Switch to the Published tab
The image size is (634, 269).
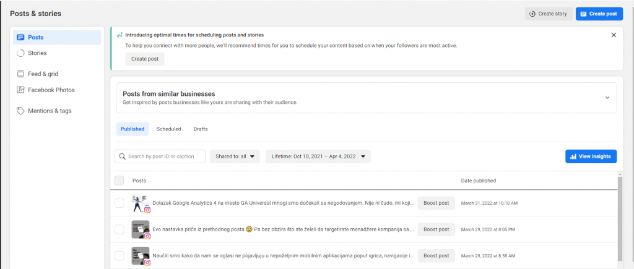pos(132,129)
